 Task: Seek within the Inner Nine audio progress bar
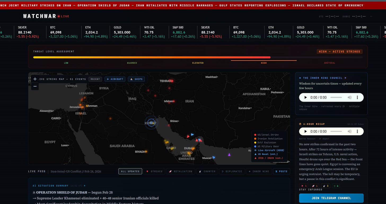(336, 97)
